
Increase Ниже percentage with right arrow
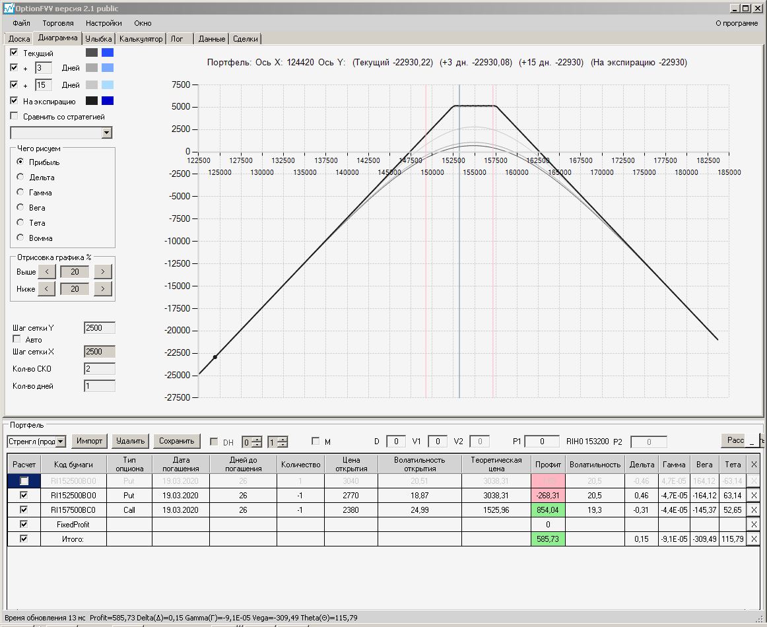tap(103, 289)
